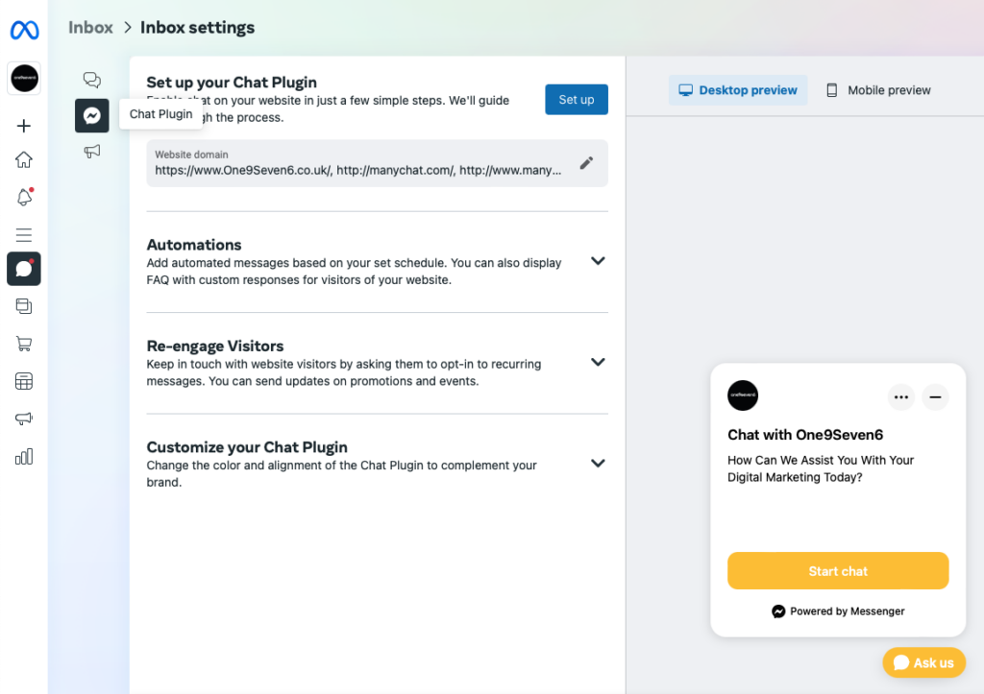The image size is (984, 694).
Task: Minimize the chat preview widget
Action: coord(935,396)
